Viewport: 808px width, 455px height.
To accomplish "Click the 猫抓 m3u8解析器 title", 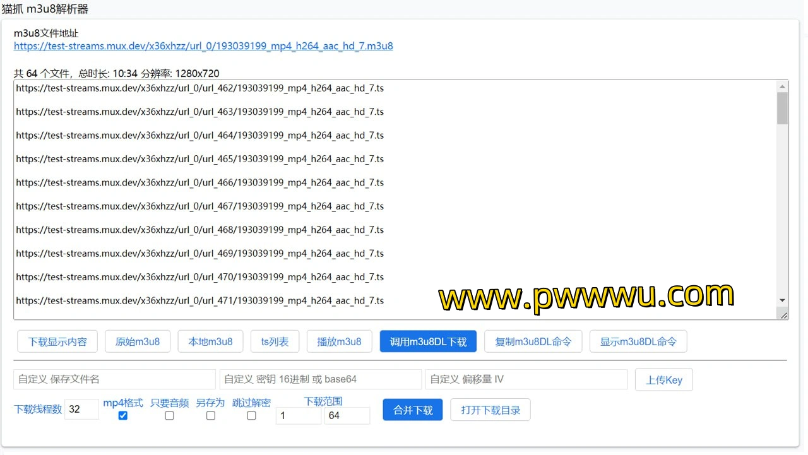I will click(45, 9).
